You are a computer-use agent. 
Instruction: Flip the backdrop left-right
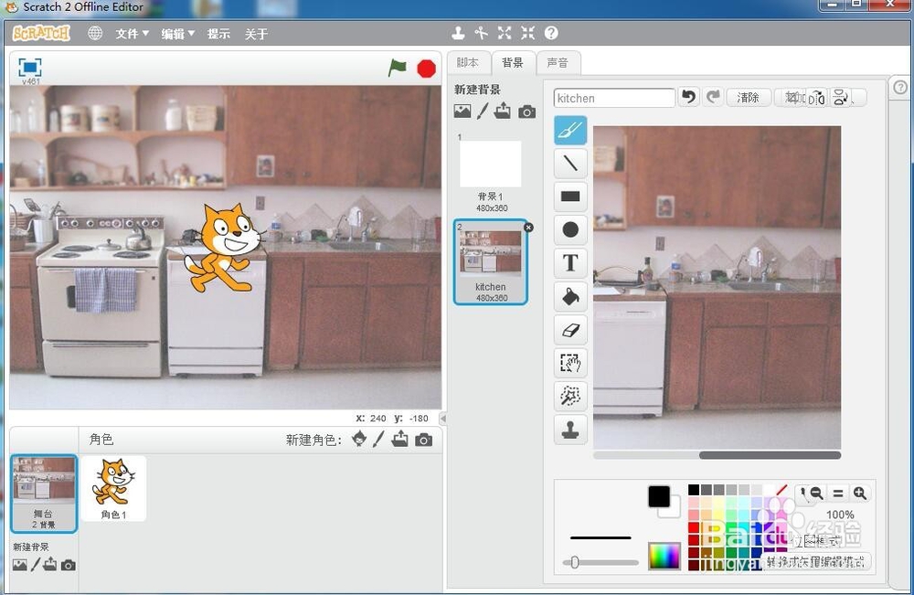click(817, 97)
